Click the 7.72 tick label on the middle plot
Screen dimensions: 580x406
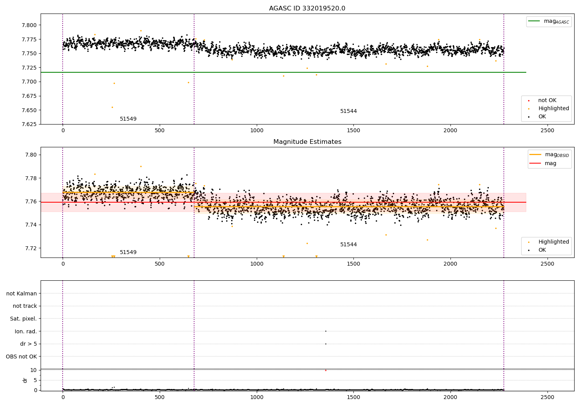(31, 248)
